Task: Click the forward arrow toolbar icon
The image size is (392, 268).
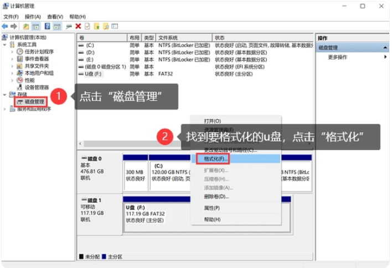Action: point(13,26)
